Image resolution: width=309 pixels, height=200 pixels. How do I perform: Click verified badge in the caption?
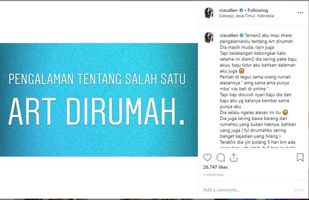241,35
